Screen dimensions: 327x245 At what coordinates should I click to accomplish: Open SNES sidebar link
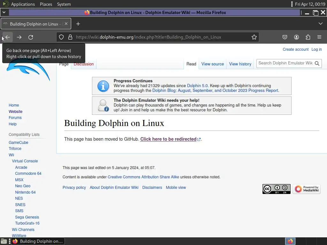tap(20, 204)
